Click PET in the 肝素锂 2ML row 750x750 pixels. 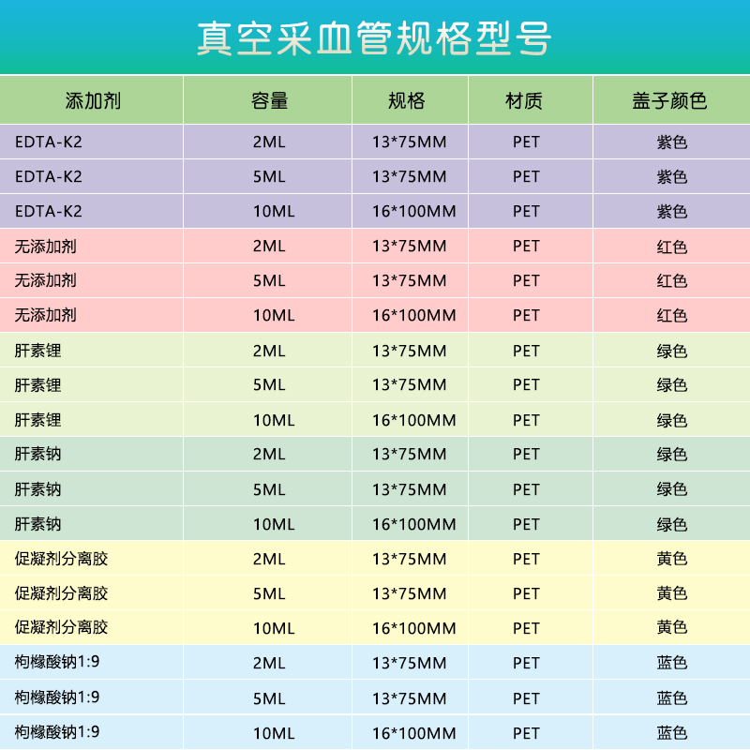tap(526, 351)
